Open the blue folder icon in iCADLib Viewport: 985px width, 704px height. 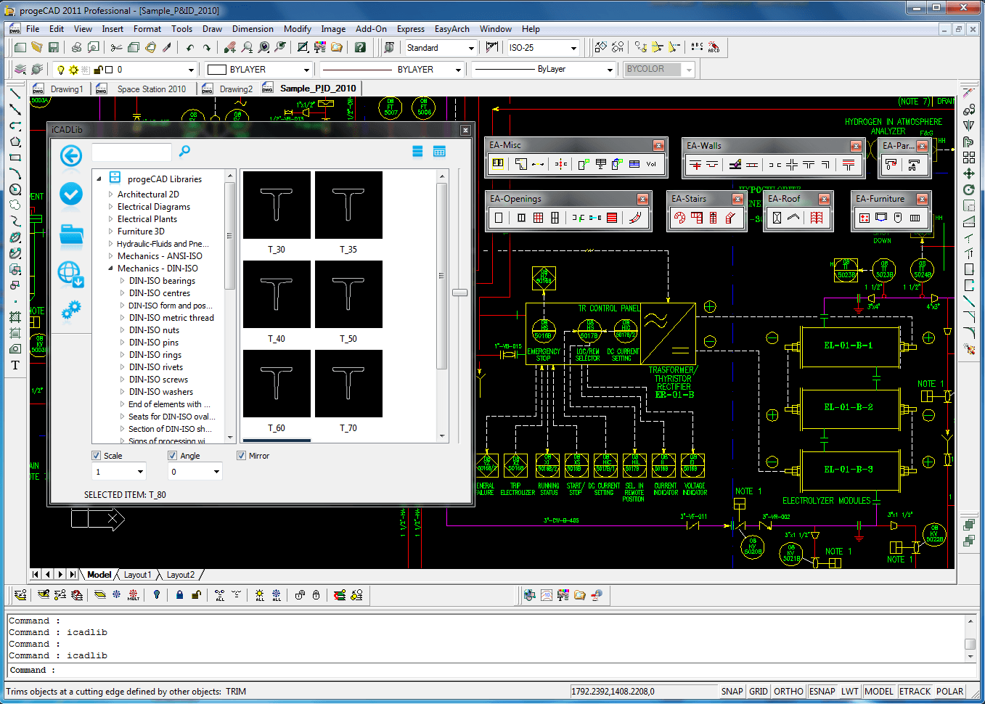coord(71,235)
